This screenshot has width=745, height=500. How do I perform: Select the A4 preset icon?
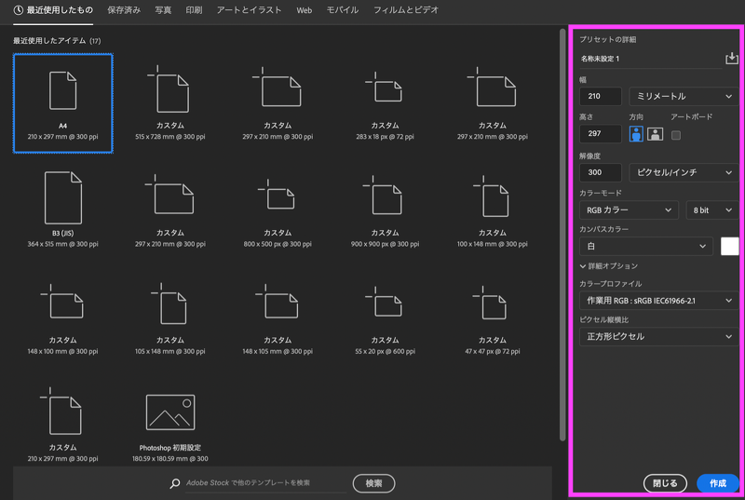63,90
